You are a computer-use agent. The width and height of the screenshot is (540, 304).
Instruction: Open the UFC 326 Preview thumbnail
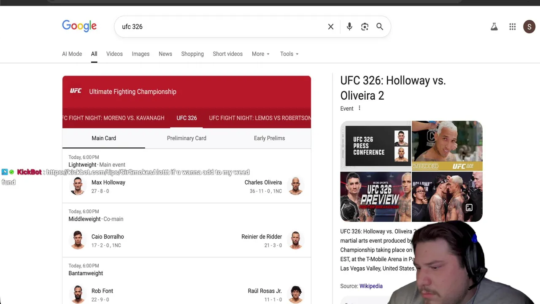click(375, 196)
